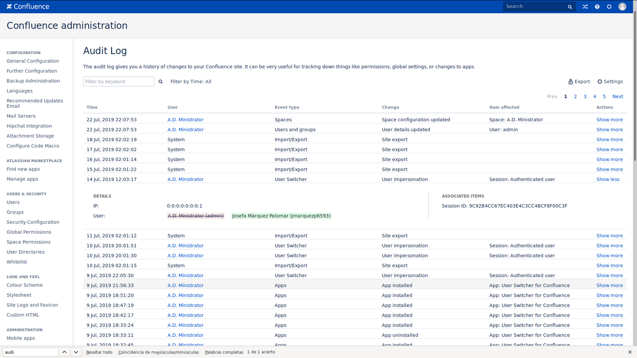Expand Show more for 10 Jul 20:01:51 row
This screenshot has width=637, height=358.
[610, 246]
